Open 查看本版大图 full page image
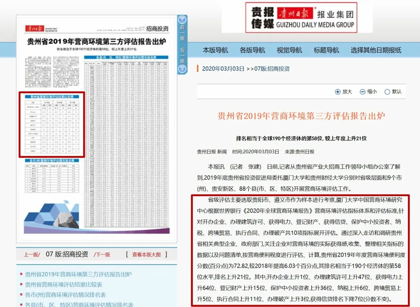 (146, 254)
